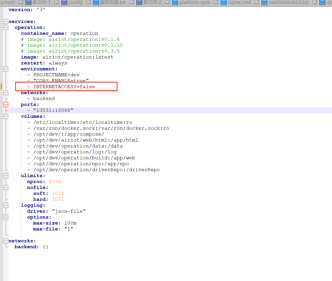Image resolution: width=332 pixels, height=281 pixels.
Task: Click the backend: {} line
Action: (31, 247)
